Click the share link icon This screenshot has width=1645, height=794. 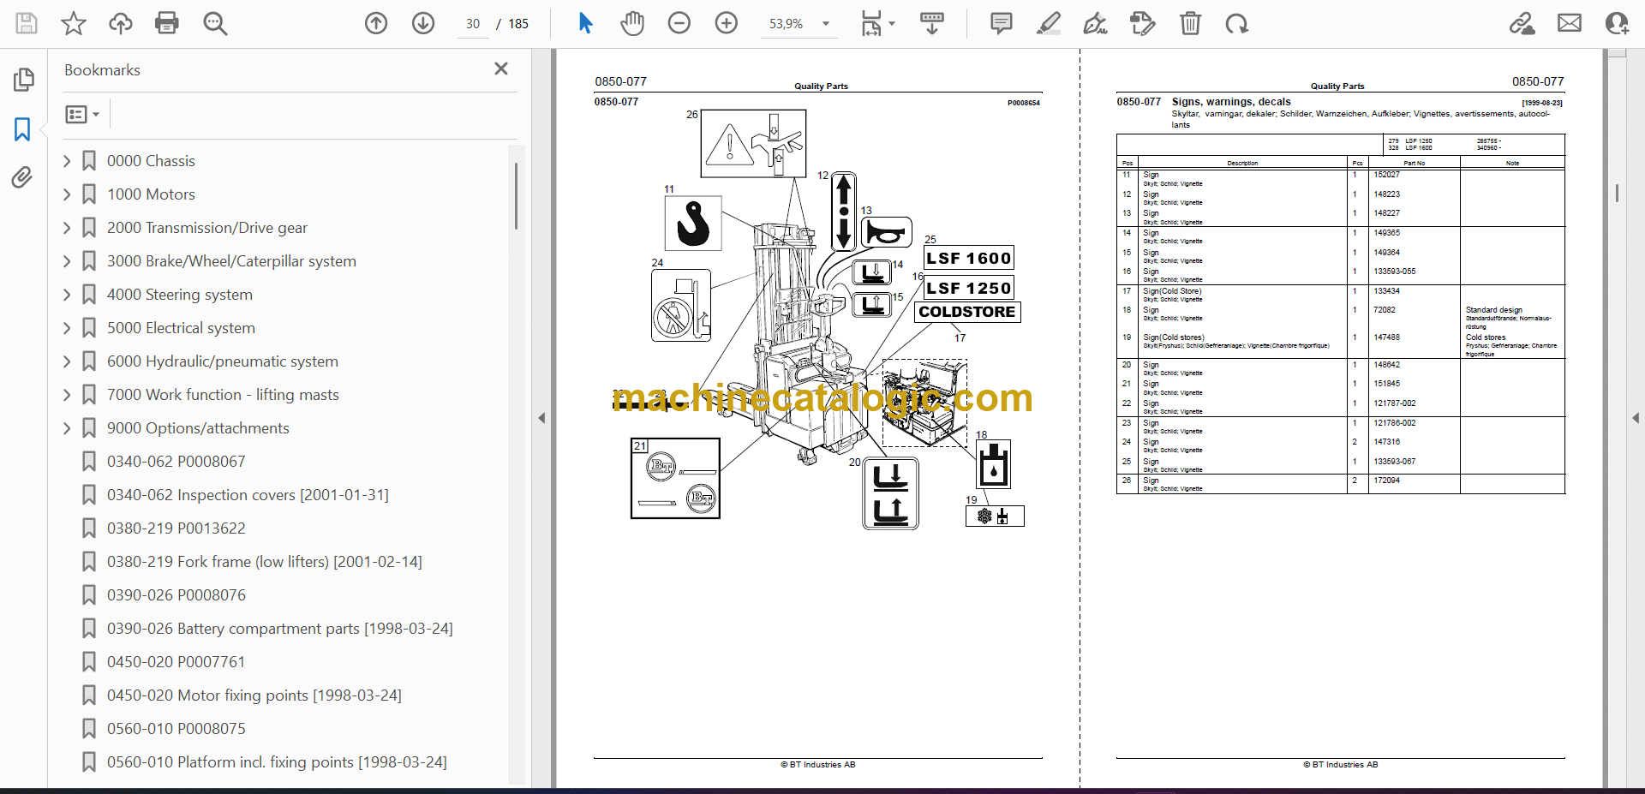click(1522, 23)
